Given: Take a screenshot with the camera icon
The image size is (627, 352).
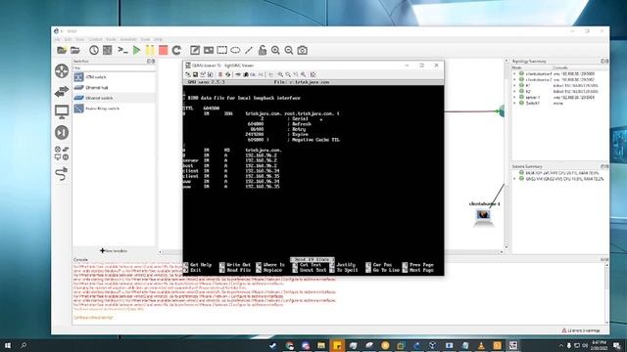Looking at the screenshot, I should (x=303, y=50).
